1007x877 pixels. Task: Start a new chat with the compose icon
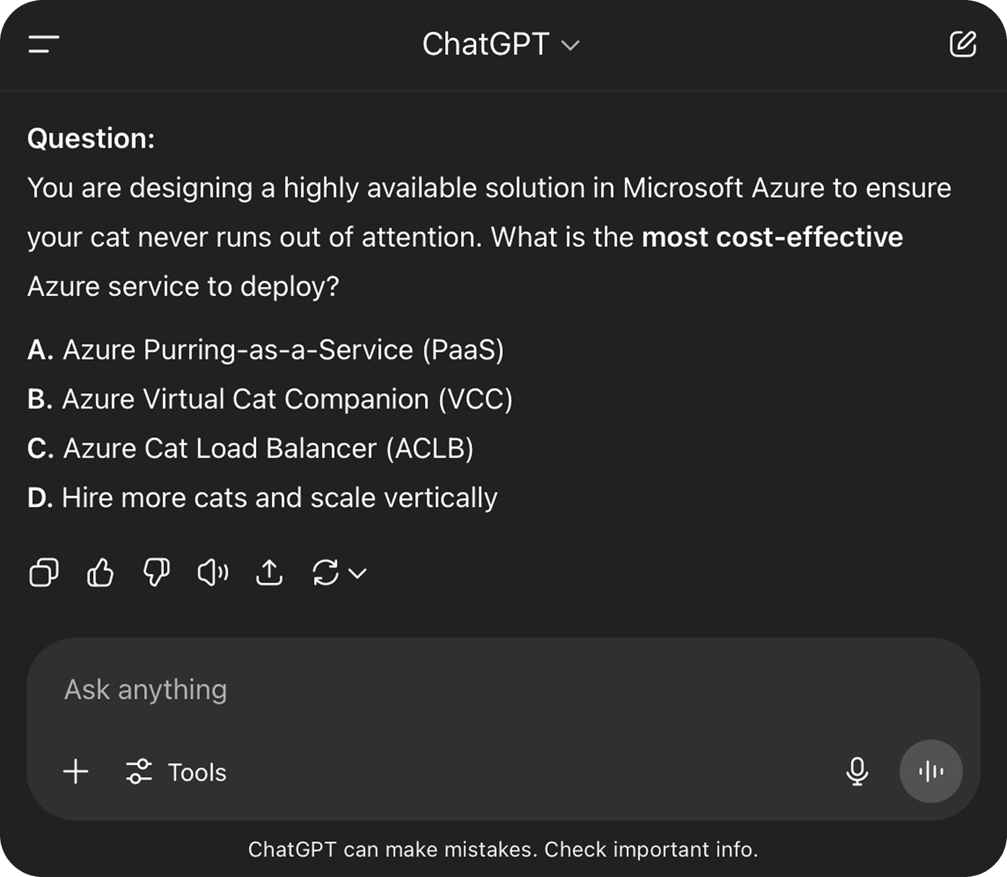[x=964, y=45]
